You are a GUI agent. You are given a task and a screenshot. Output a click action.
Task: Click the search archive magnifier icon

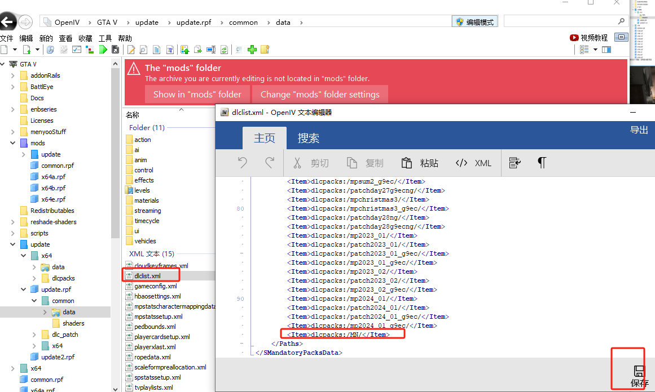(50, 50)
